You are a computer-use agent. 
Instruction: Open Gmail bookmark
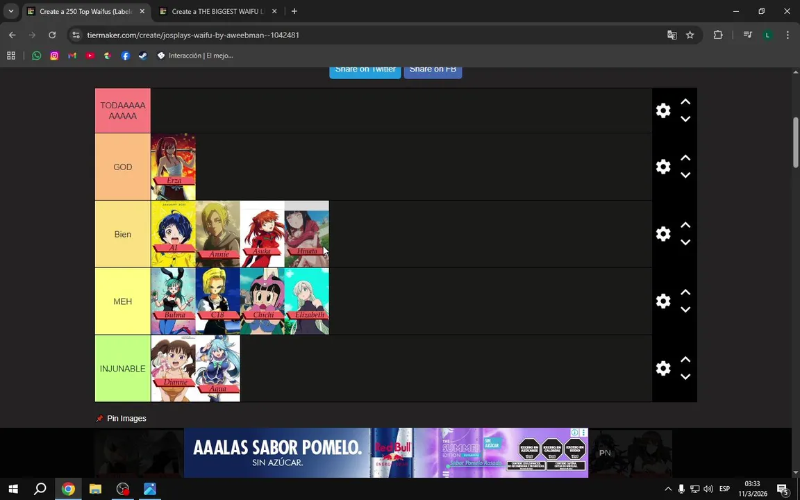(72, 56)
